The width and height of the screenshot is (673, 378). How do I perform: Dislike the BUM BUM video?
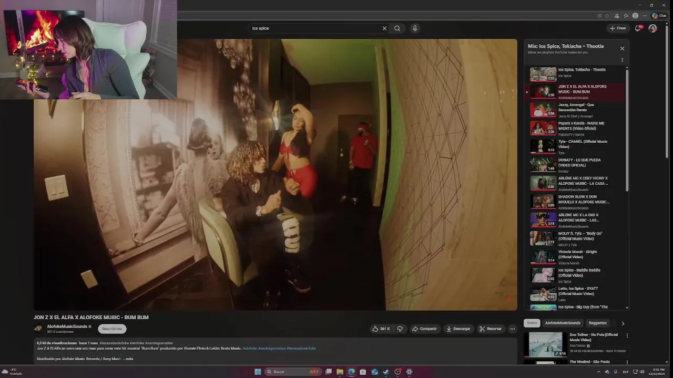click(400, 329)
